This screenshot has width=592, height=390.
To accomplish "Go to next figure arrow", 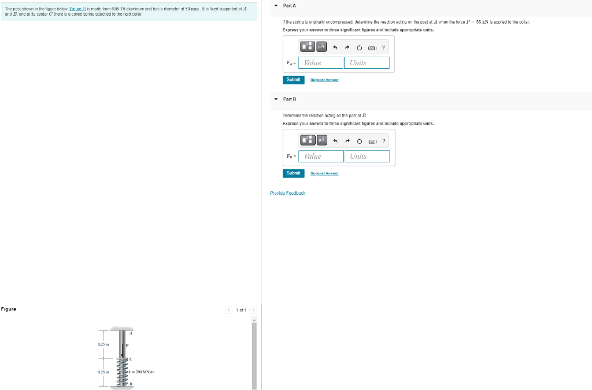I will tap(253, 310).
